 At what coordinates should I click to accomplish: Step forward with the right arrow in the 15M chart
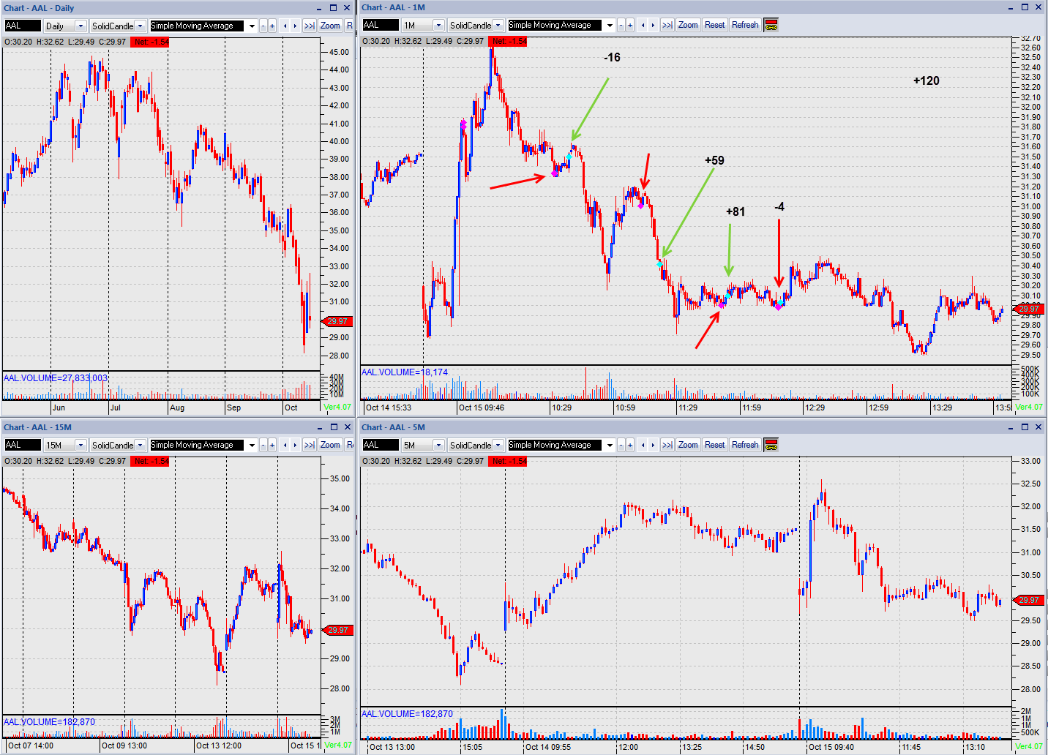(x=296, y=445)
